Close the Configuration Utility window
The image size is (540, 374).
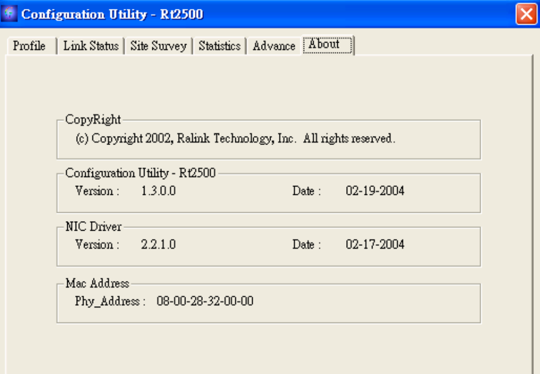(526, 14)
